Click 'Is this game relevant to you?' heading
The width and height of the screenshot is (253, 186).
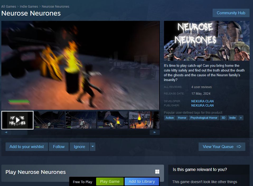[x=200, y=170]
